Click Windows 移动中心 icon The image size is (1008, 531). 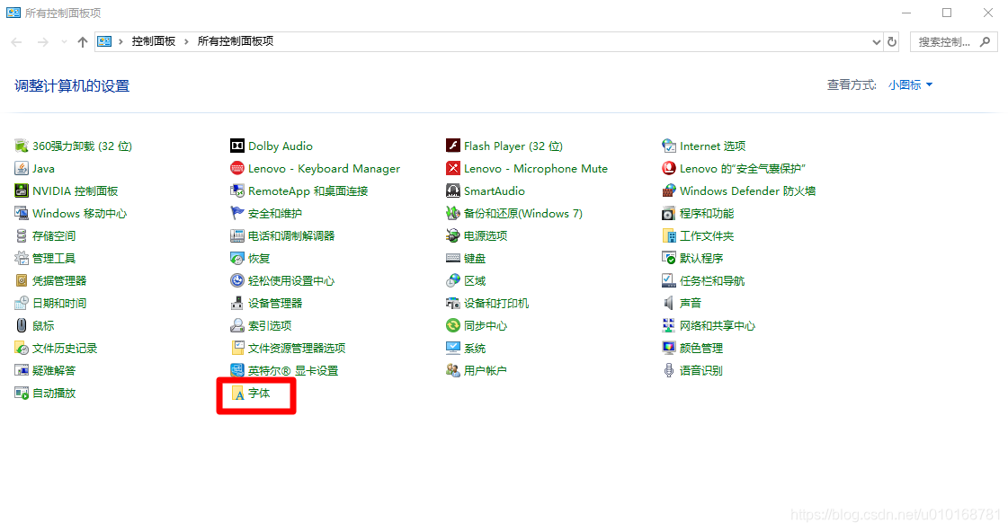click(22, 213)
